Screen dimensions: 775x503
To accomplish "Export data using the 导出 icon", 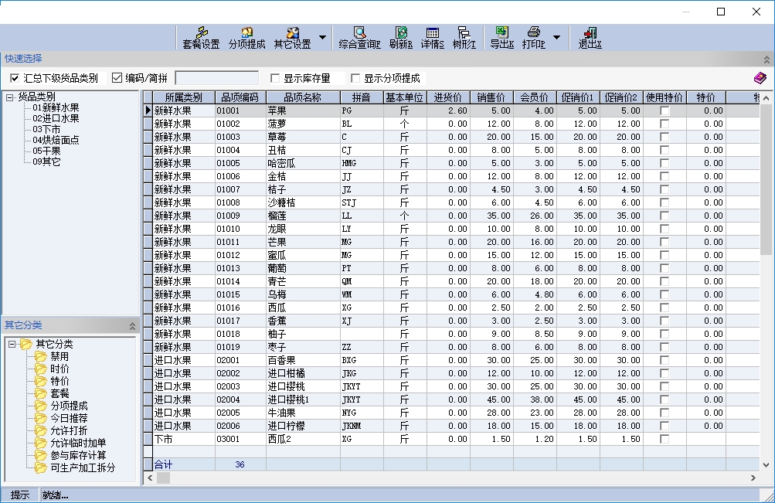I will click(501, 37).
